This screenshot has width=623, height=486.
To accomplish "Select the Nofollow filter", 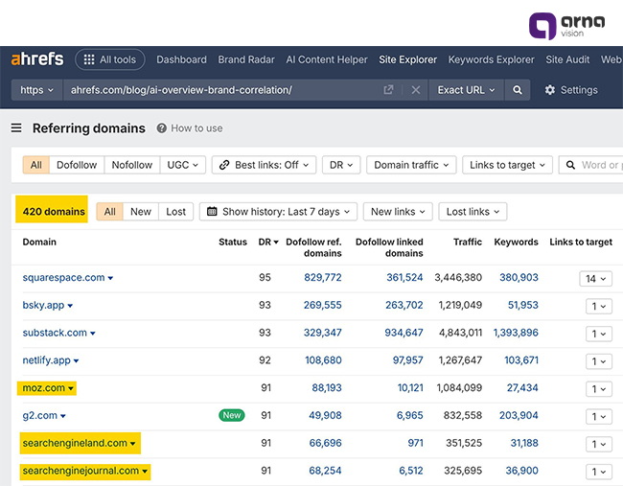I will point(131,165).
